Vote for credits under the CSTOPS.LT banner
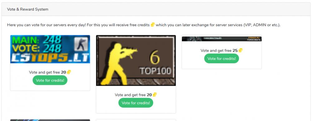The width and height of the screenshot is (312, 121). pos(50,80)
